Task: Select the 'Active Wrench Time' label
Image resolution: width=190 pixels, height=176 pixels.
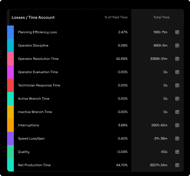Action: [x=33, y=99]
